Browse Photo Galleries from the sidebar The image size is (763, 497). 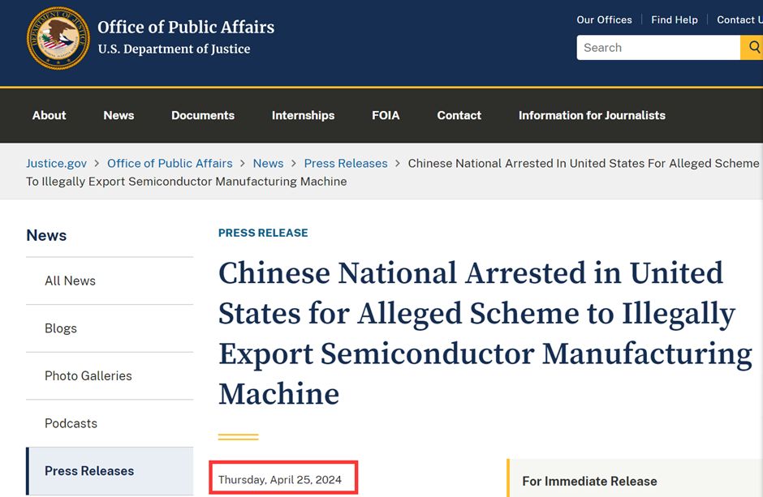88,375
